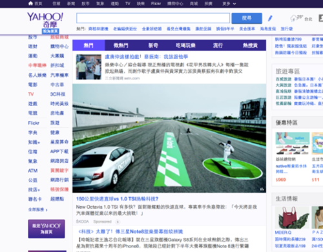Image resolution: width=323 pixels, height=252 pixels.
Task: Open the 〈科技〉 Note8 headline link
Action: coord(130,231)
